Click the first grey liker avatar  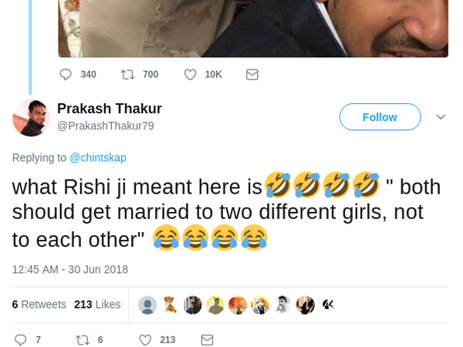[147, 305]
